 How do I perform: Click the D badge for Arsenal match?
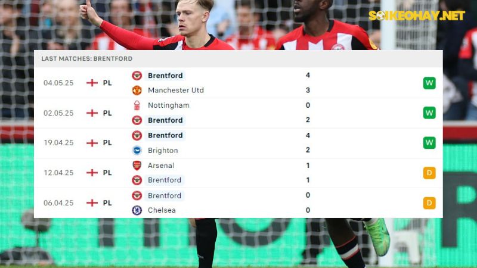pyautogui.click(x=429, y=173)
